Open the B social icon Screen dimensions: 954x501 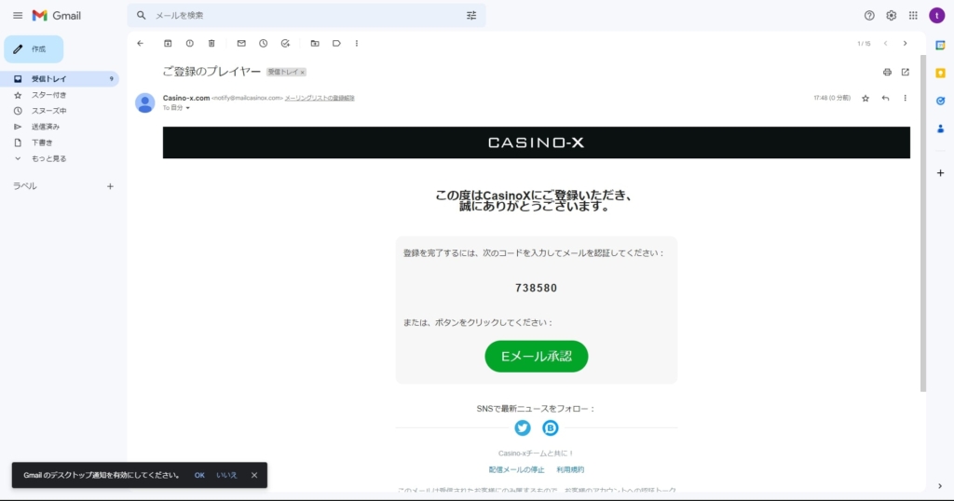click(x=550, y=428)
